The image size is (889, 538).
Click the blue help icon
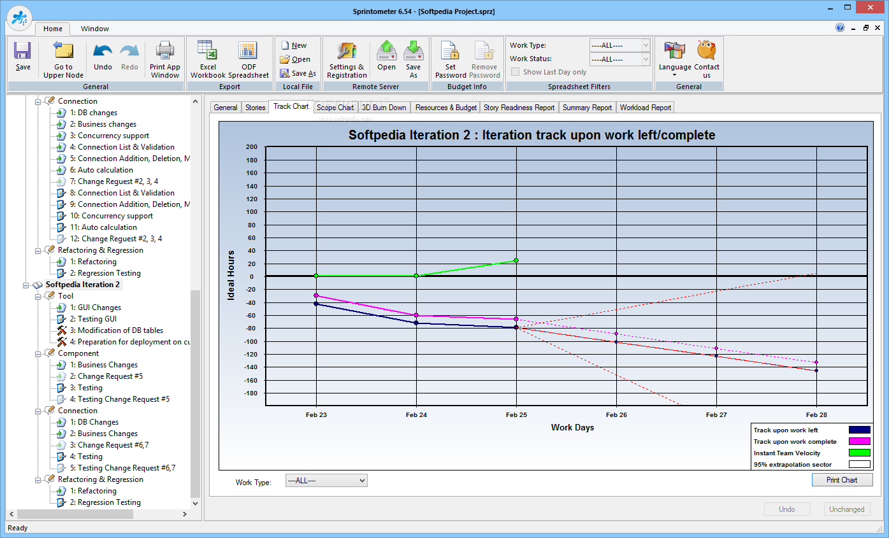[840, 28]
